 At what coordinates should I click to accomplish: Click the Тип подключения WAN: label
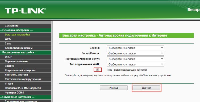(x=85, y=64)
